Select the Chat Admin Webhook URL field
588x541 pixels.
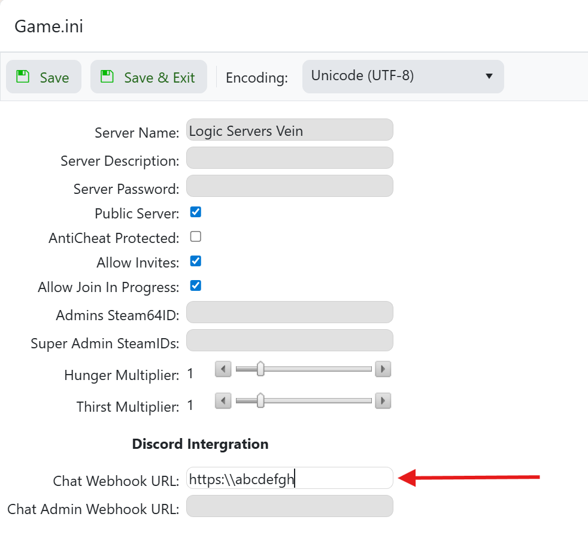click(289, 506)
